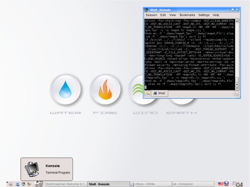This screenshot has height=187, width=250.
Task: Launch Konsole from the panel terminal icon
Action: coord(23,184)
